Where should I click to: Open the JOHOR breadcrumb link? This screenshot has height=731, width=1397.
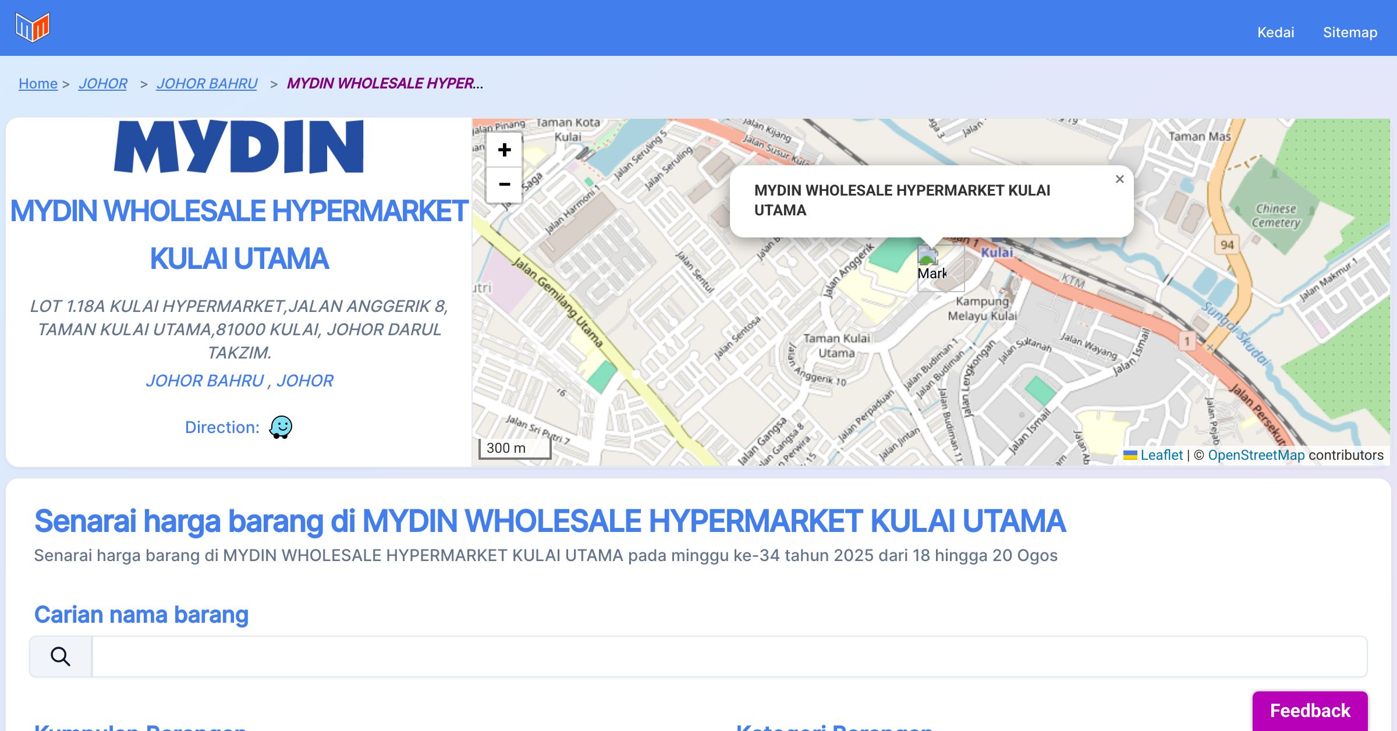(103, 84)
